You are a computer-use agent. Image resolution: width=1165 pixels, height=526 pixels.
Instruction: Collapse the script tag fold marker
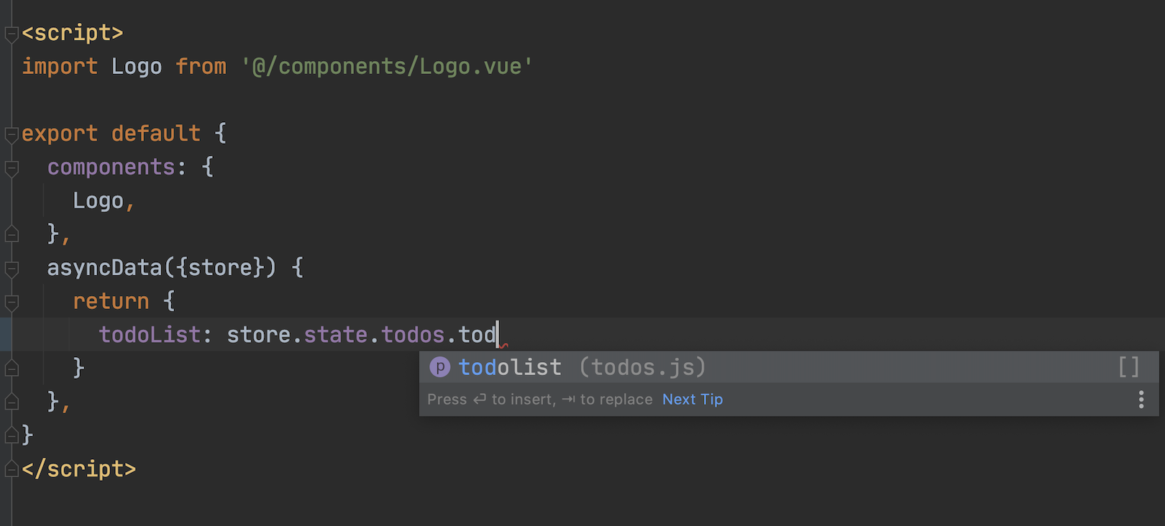[x=12, y=34]
